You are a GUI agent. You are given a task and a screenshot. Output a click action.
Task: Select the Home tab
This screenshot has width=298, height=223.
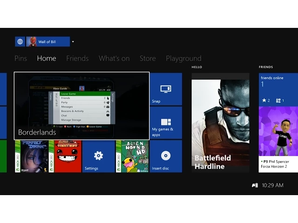[47, 58]
